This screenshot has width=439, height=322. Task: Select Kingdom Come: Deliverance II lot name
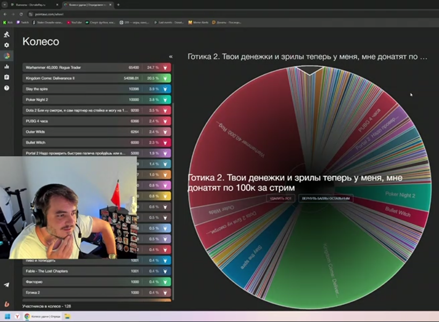click(50, 78)
